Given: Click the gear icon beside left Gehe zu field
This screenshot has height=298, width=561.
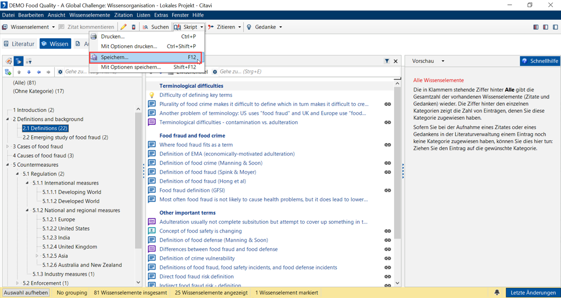Looking at the screenshot, I should pos(60,72).
